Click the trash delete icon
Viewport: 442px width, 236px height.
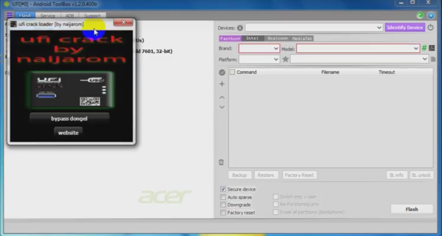tap(221, 162)
